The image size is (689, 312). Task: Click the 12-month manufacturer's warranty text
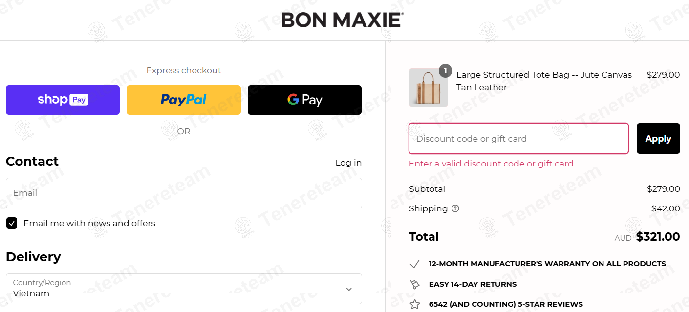point(547,264)
